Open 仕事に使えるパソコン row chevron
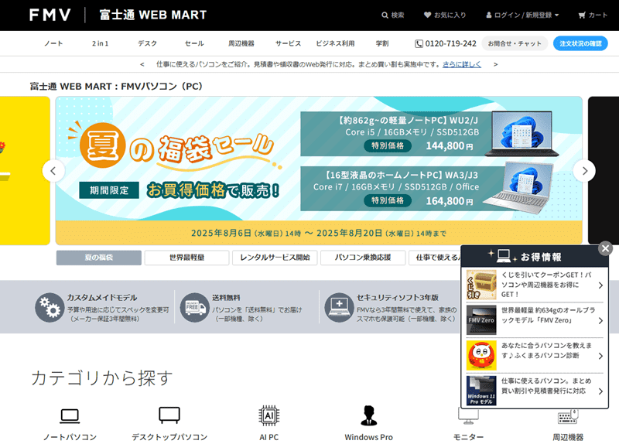Screen dimensions: 619x444 tap(600, 391)
